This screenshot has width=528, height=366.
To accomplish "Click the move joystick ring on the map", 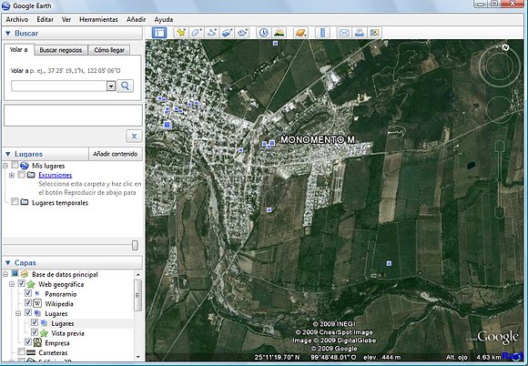I will coord(500,109).
